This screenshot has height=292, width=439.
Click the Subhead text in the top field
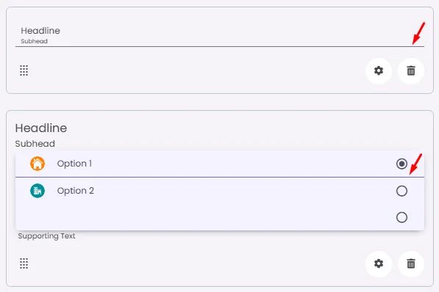click(x=34, y=41)
